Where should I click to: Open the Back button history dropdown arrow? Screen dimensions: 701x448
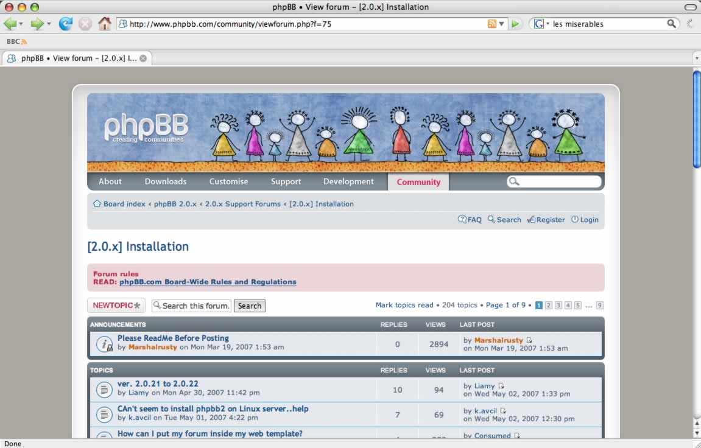[x=21, y=24]
